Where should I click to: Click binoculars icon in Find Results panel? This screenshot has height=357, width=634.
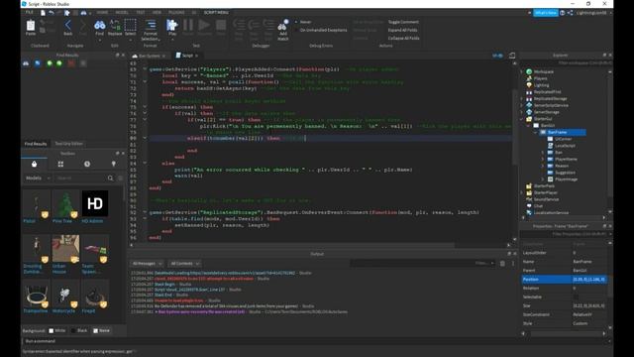[26, 63]
